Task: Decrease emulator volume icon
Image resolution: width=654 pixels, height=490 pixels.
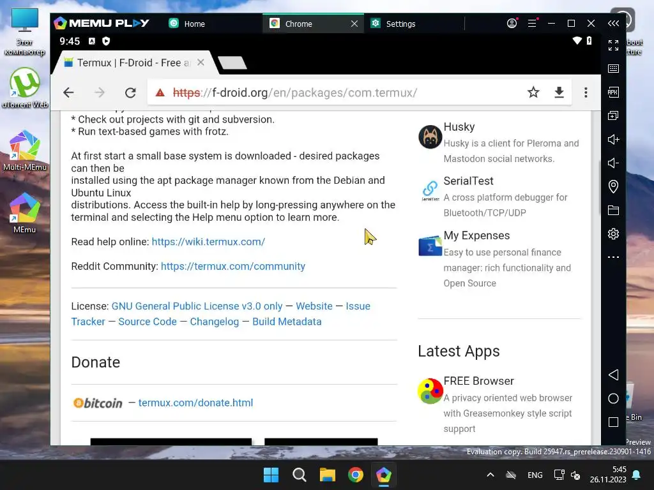Action: [613, 163]
